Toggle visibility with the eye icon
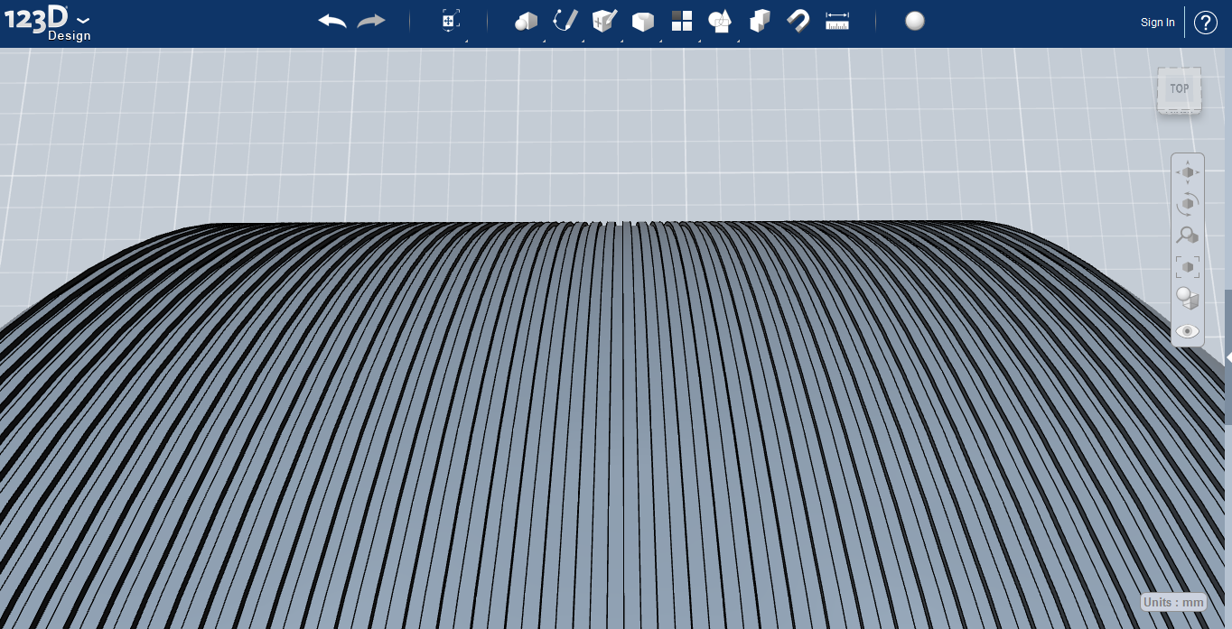The image size is (1232, 629). (x=1187, y=331)
